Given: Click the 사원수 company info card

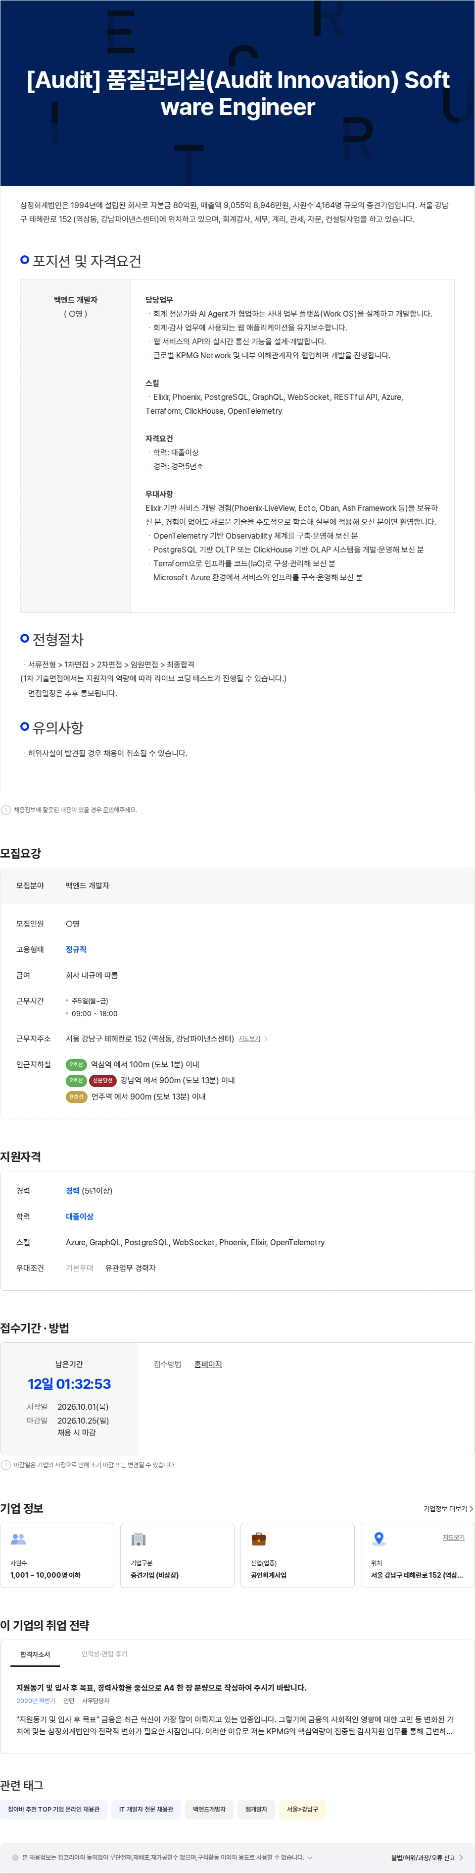Looking at the screenshot, I should [x=57, y=1555].
